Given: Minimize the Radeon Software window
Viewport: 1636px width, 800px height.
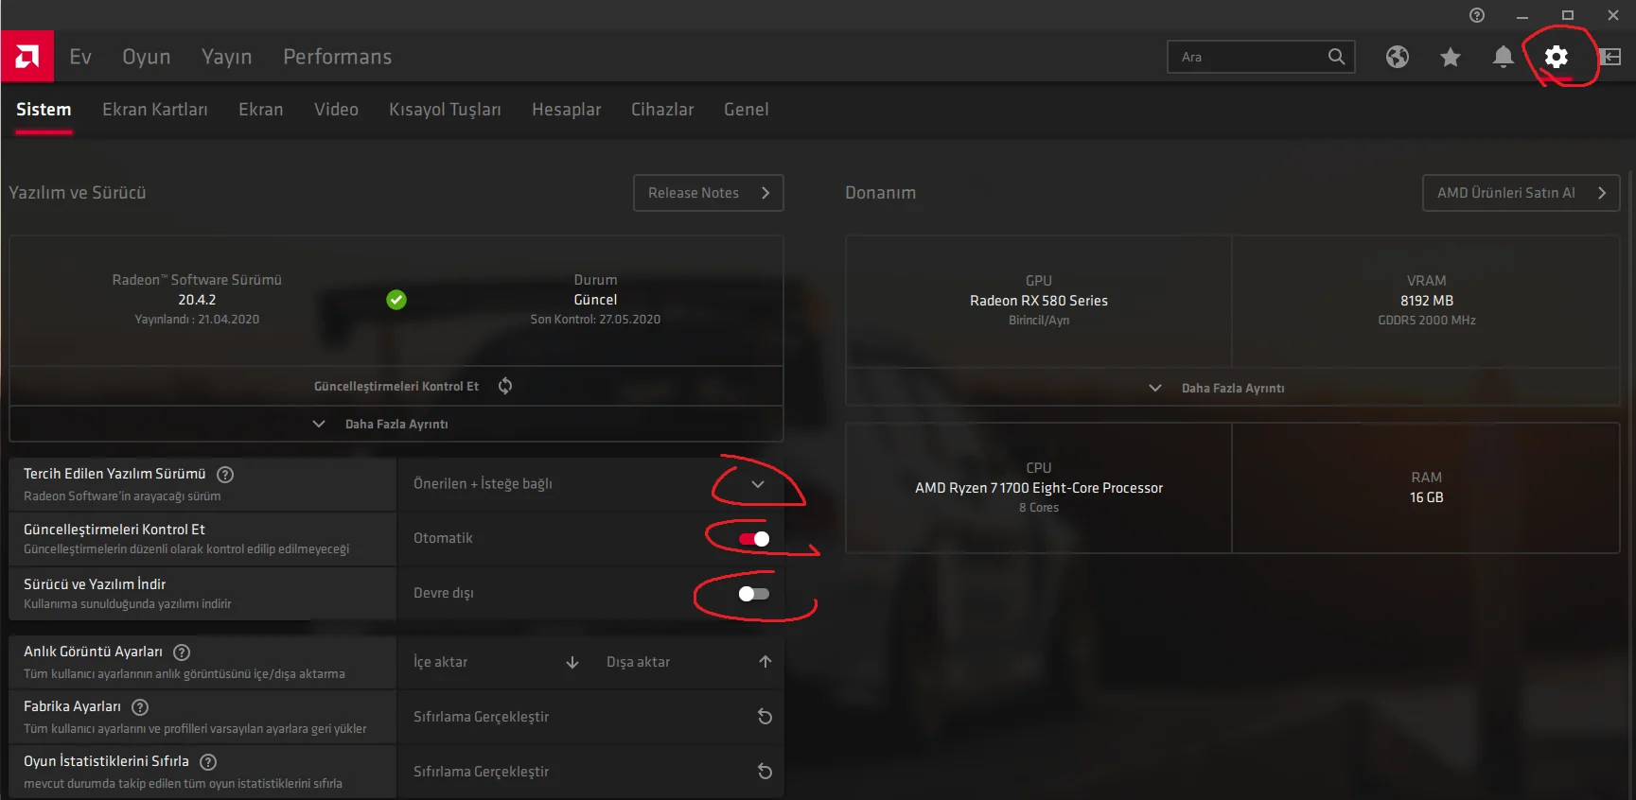Looking at the screenshot, I should click(x=1522, y=15).
